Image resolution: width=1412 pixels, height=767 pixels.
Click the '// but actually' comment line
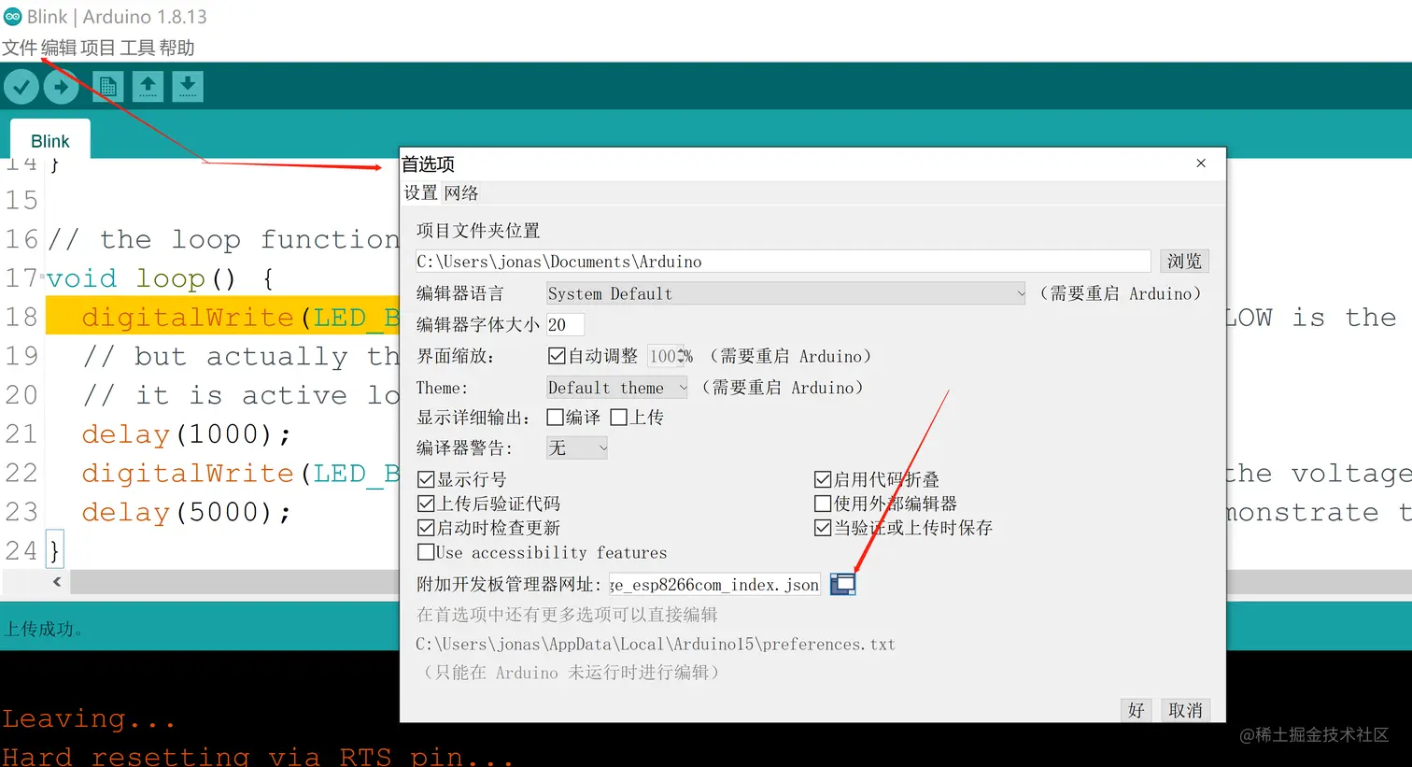point(240,356)
